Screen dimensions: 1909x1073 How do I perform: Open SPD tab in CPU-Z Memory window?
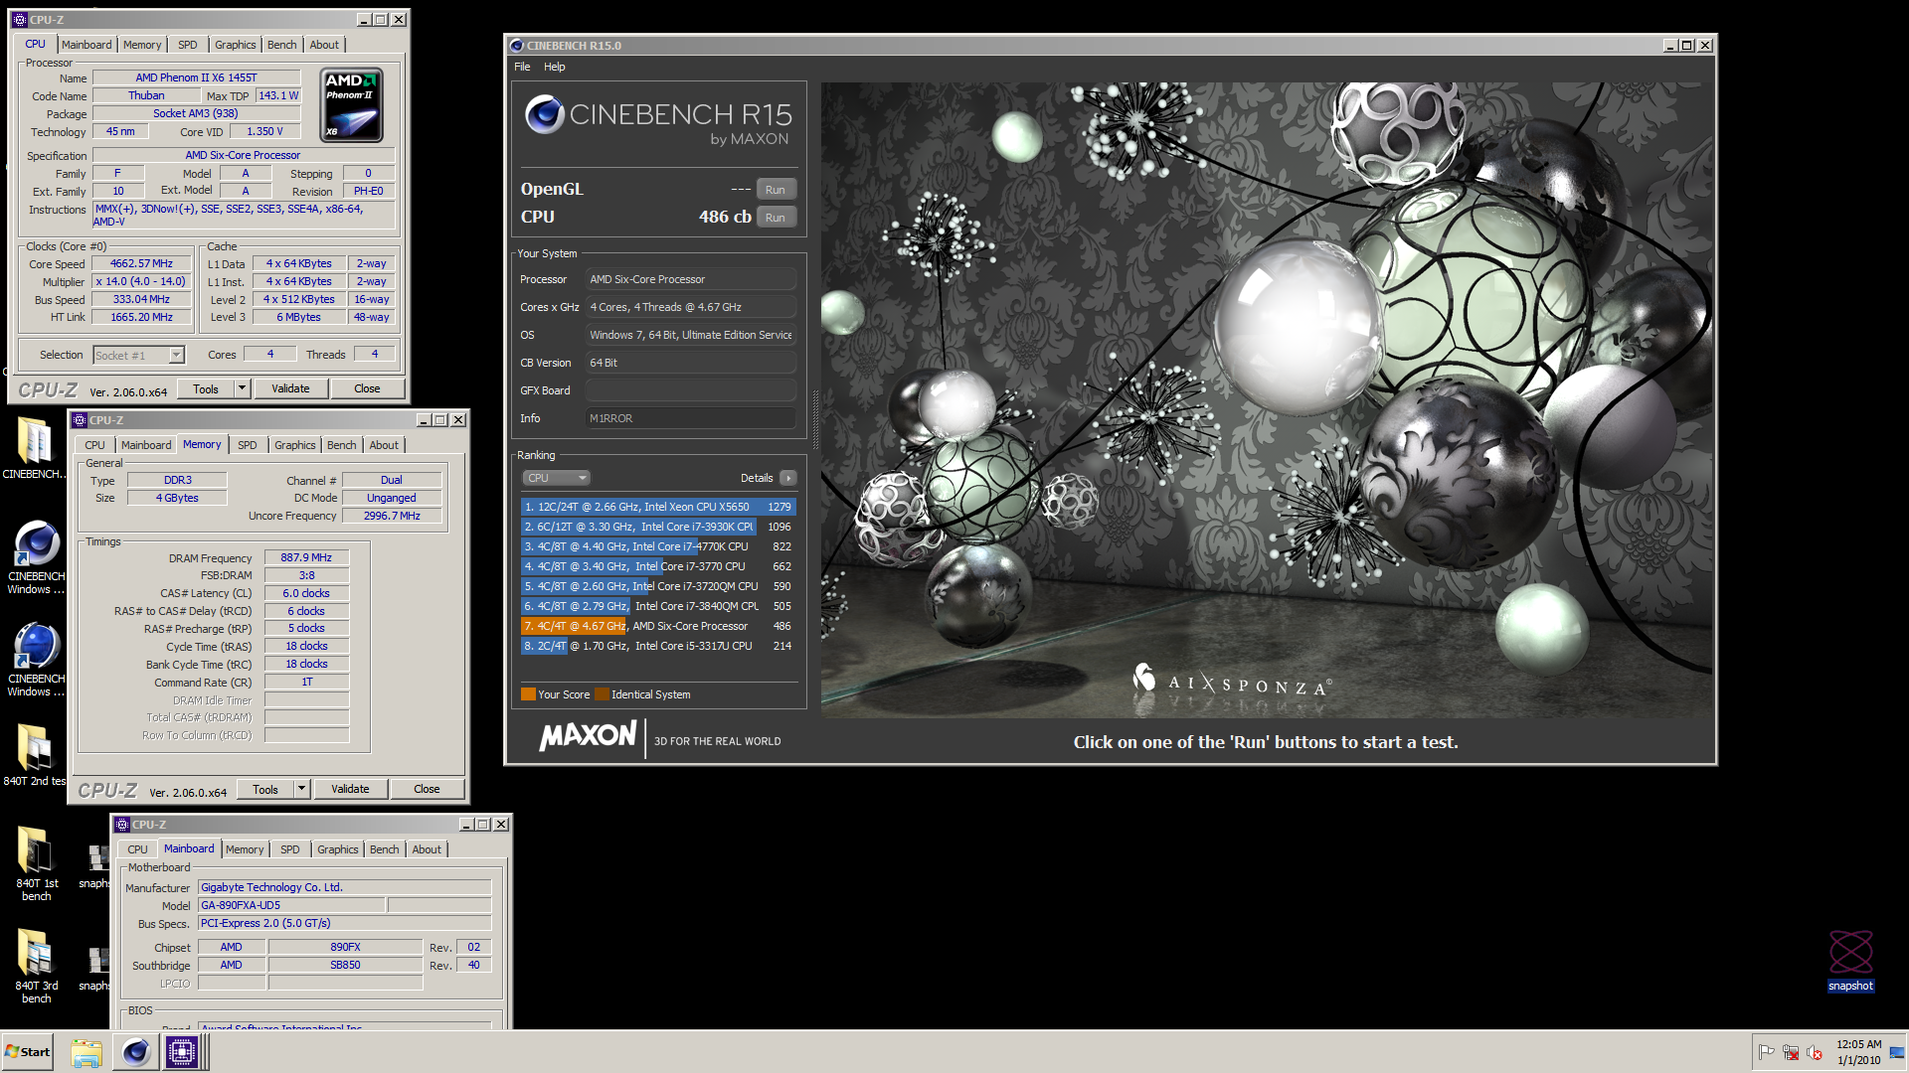[x=248, y=445]
